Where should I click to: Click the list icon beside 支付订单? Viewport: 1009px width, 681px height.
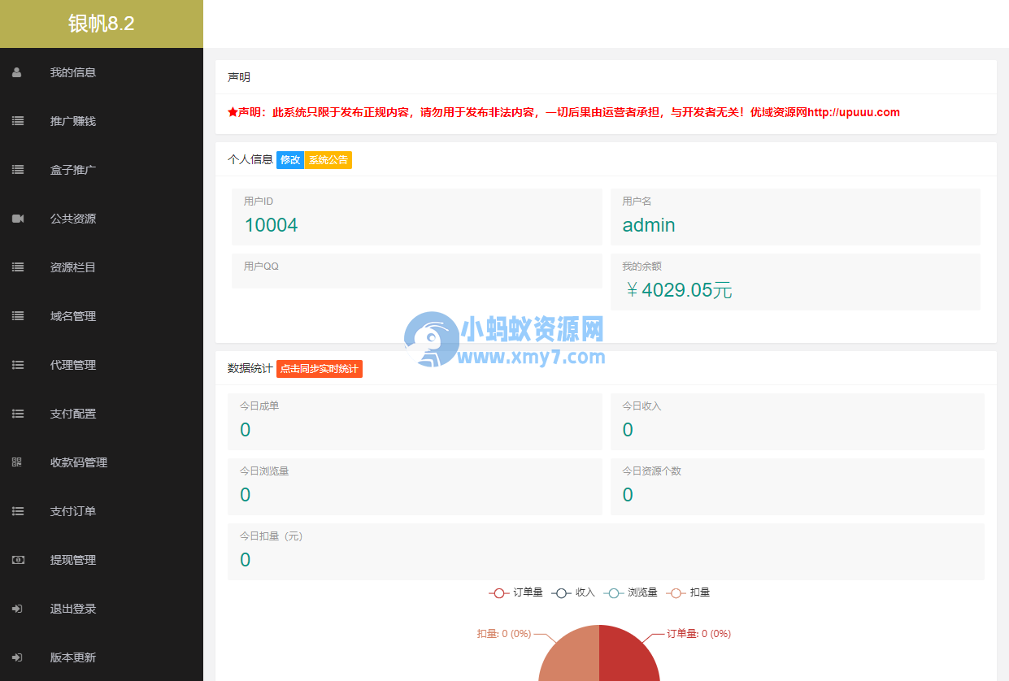17,511
